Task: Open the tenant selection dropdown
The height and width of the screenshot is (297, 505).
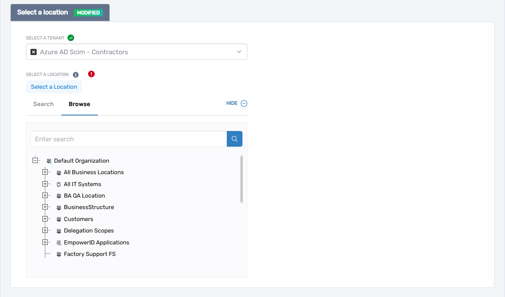Action: (239, 52)
